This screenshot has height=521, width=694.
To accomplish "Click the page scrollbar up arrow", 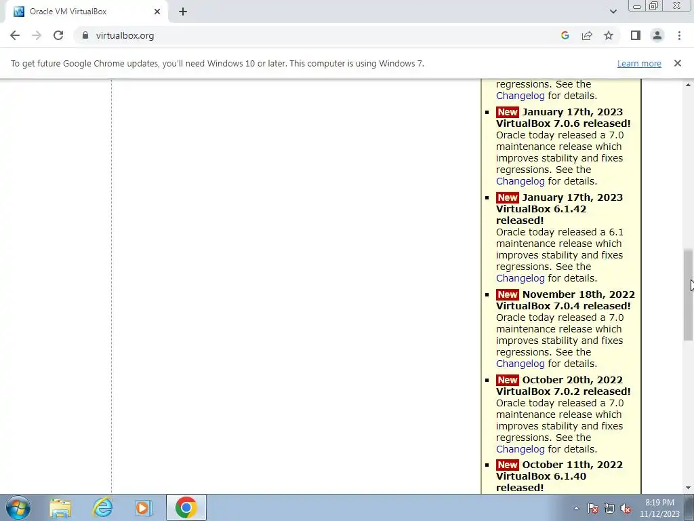I will (689, 85).
